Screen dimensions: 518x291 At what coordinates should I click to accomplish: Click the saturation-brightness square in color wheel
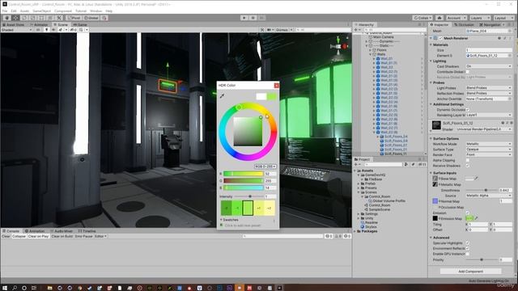(248, 132)
